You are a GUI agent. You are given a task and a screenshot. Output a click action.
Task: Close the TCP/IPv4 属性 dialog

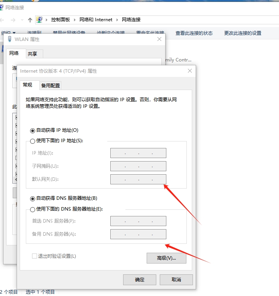click(190, 71)
